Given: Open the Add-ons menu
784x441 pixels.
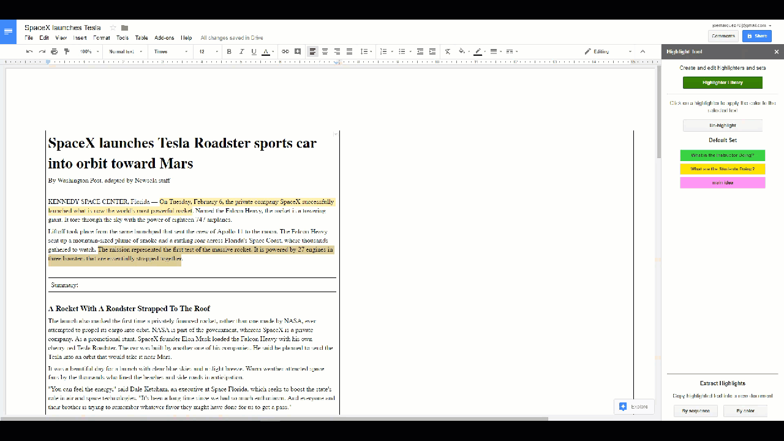Looking at the screenshot, I should tap(164, 38).
